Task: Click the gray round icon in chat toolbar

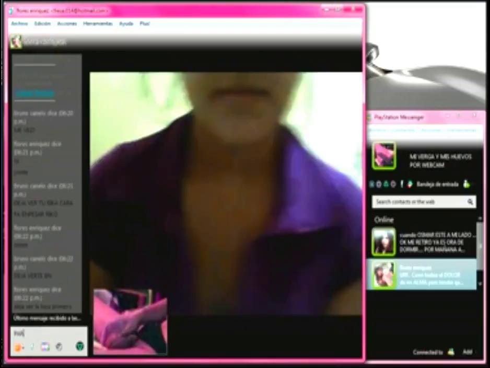Action: pyautogui.click(x=60, y=347)
